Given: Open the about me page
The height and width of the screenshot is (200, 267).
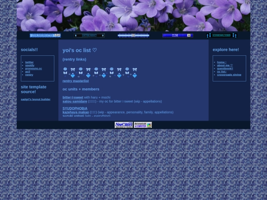Looking at the screenshot, I should 225,65.
